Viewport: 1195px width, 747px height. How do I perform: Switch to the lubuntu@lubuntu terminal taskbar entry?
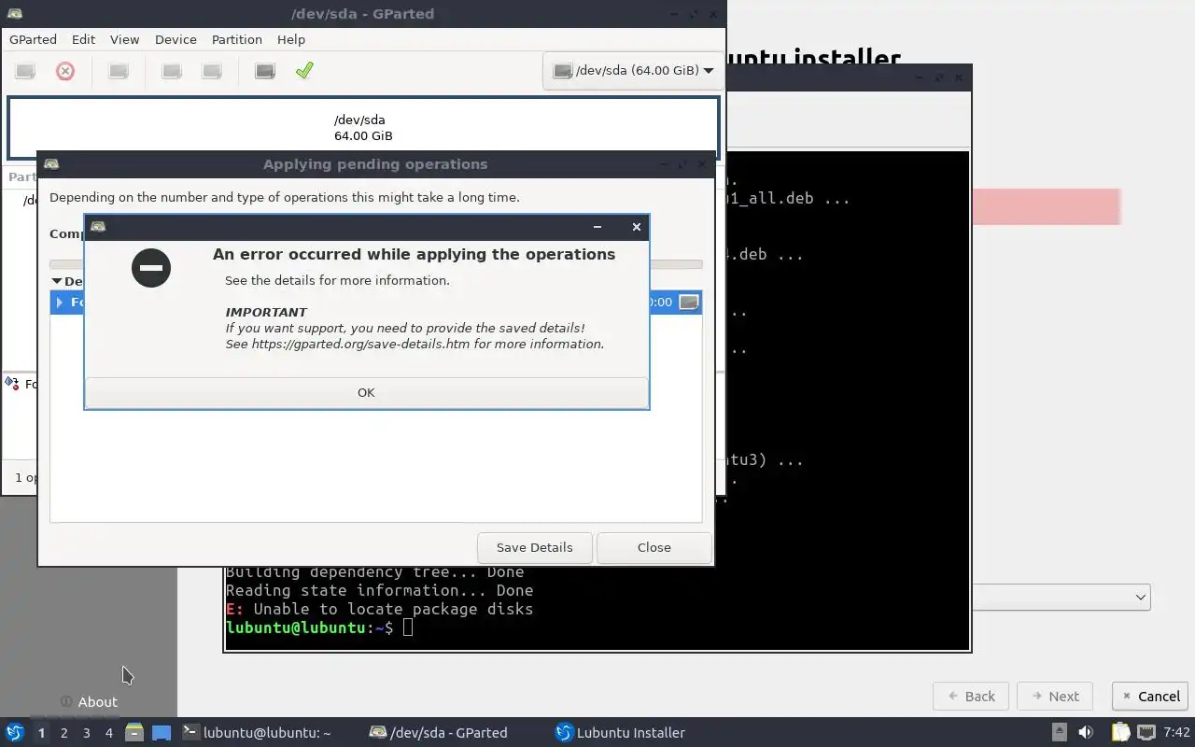coord(258,733)
